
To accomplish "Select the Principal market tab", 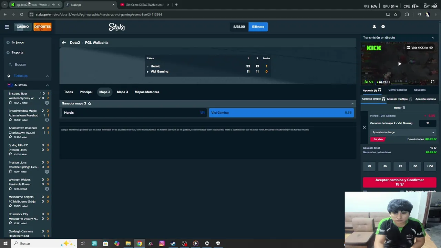I will click(86, 92).
